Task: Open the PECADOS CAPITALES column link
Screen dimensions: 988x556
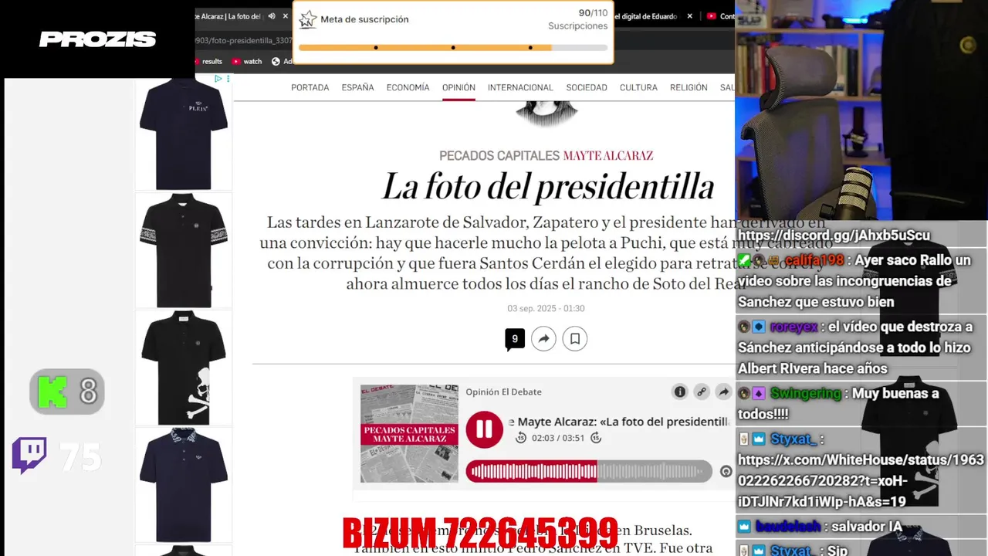Action: click(499, 155)
